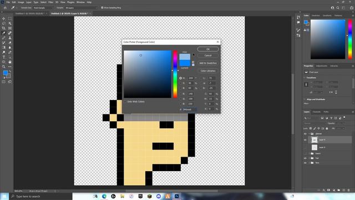
Task: Select the H hue radio button
Action: click(x=180, y=78)
